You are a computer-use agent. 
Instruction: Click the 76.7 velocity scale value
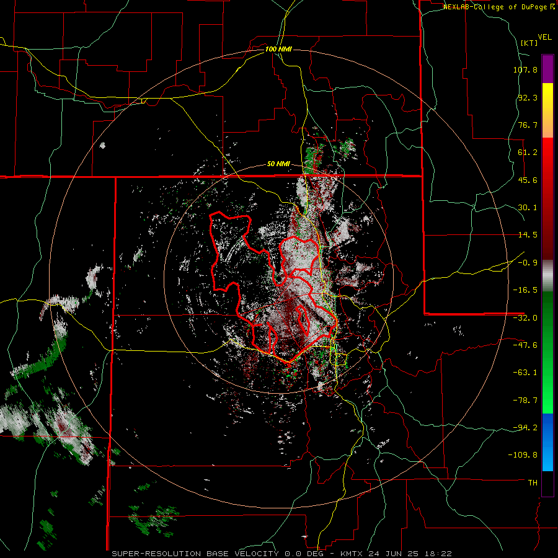tap(528, 125)
